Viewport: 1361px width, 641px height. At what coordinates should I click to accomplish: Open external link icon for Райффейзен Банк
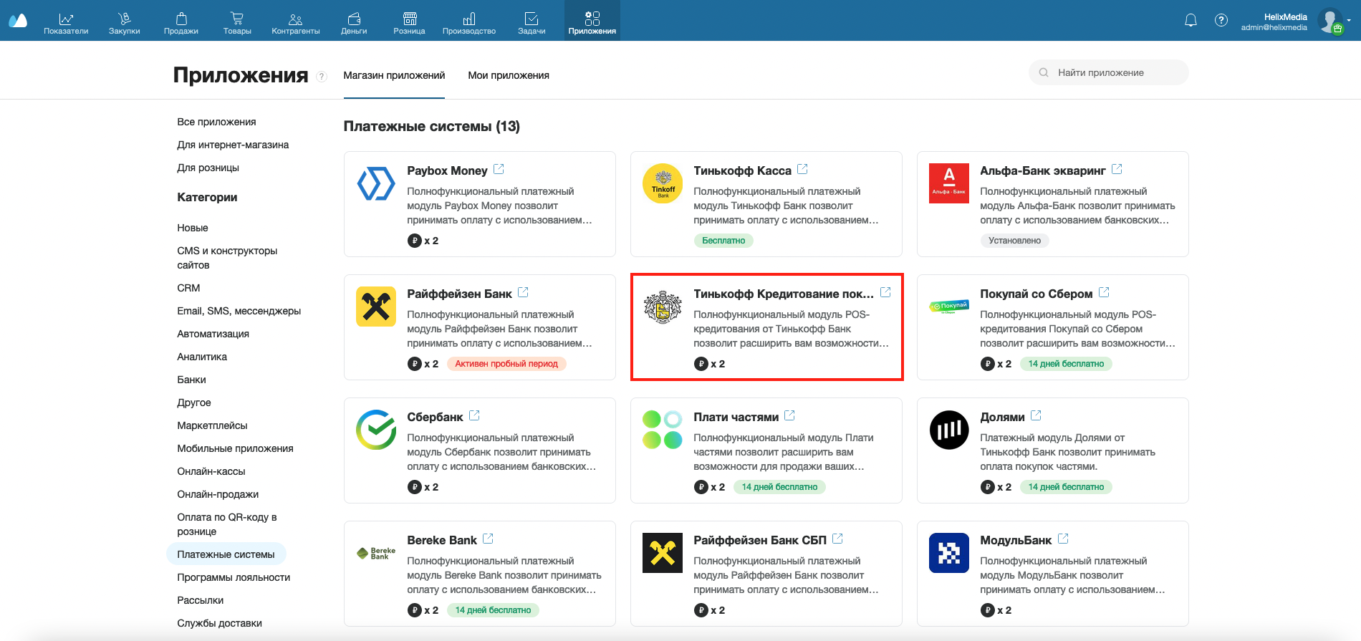tap(524, 293)
